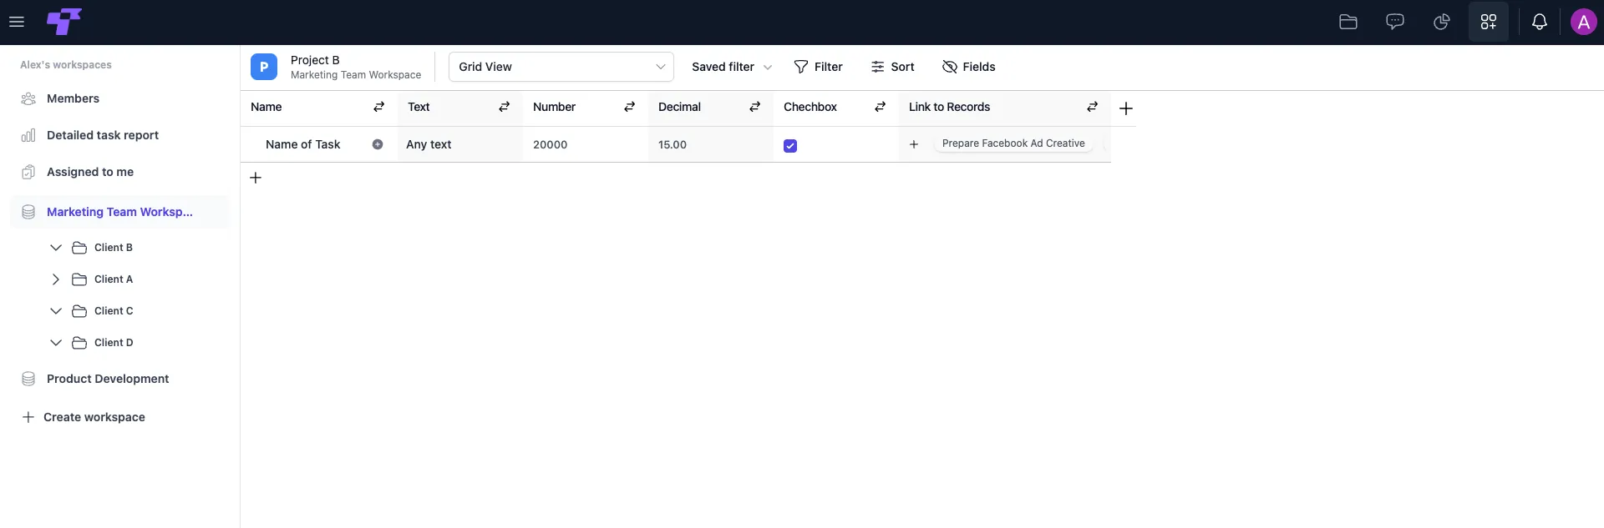Click round expand icon next to Name of Task
The height and width of the screenshot is (528, 1604).
coord(378,144)
